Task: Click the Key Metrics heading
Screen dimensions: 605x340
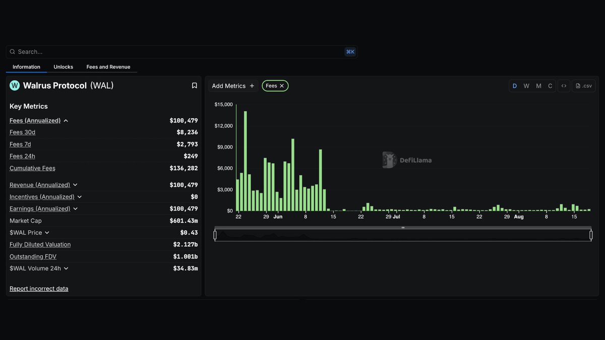Action: point(29,106)
